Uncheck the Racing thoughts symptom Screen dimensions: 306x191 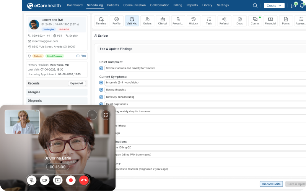(101, 90)
